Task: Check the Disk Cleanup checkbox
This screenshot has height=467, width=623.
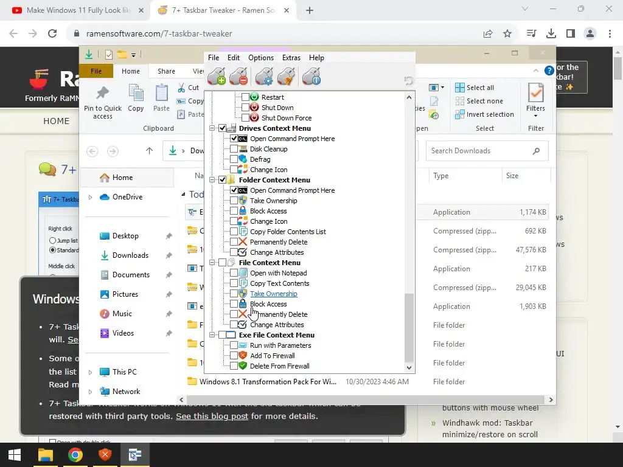Action: click(234, 149)
